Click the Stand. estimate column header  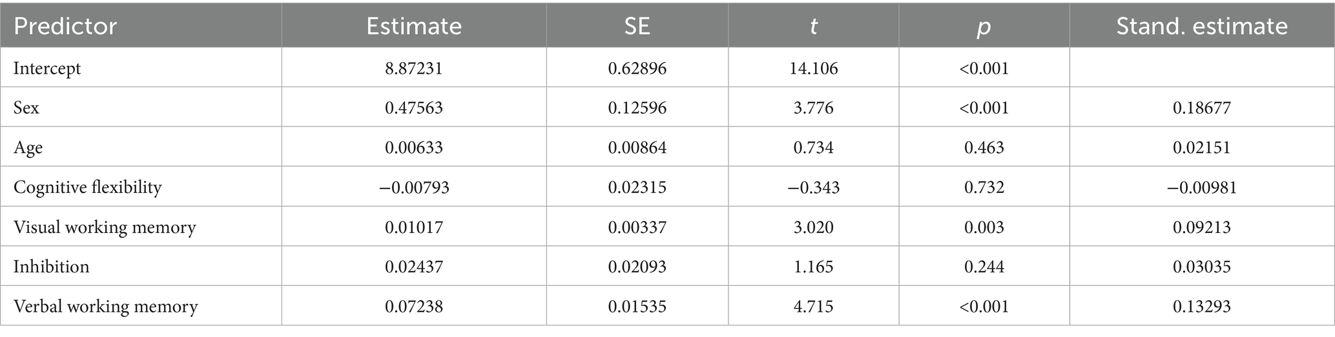coord(1202,26)
